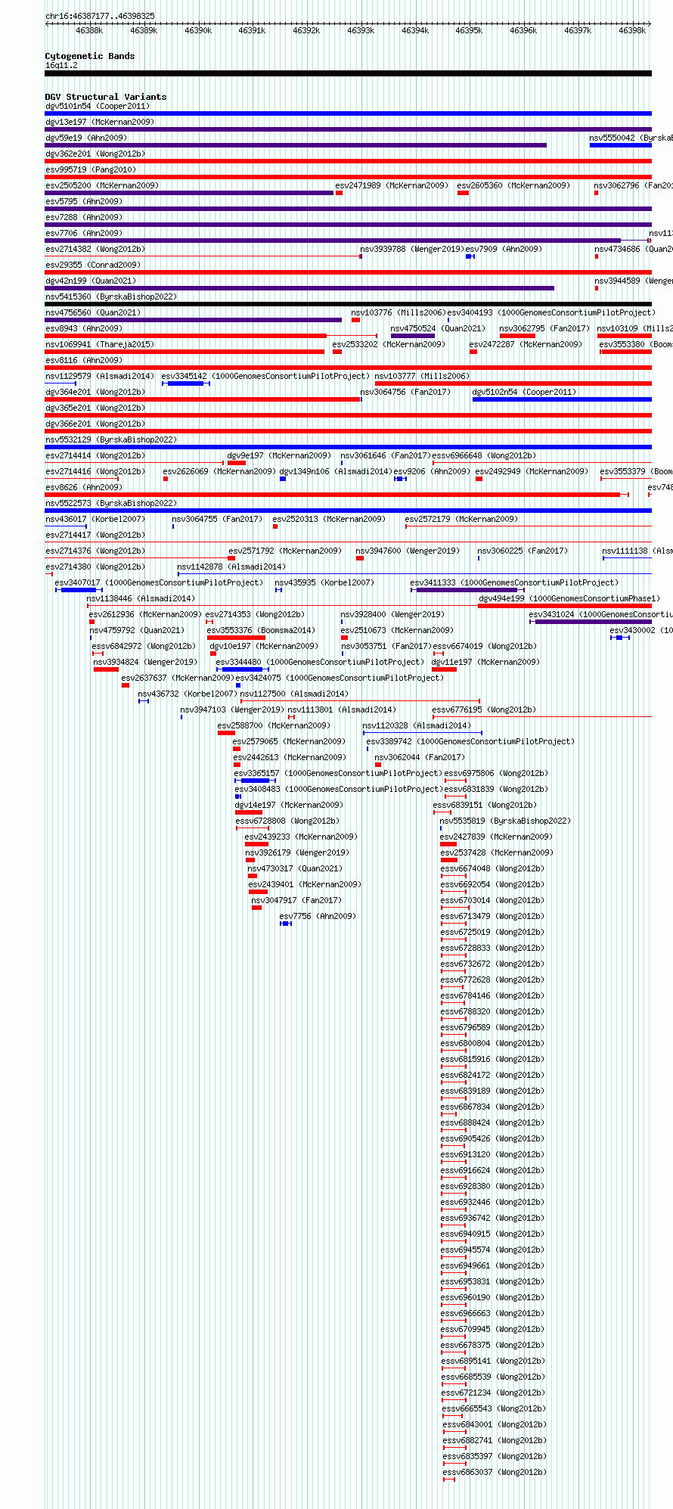Select essv6863037 (Wong2012b) variant
Screen dimensions: 673x1509
pos(495,1472)
